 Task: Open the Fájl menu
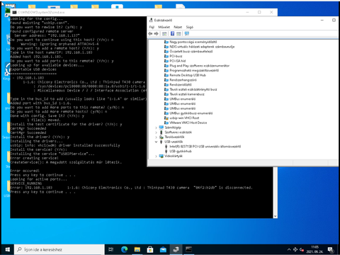click(x=152, y=27)
